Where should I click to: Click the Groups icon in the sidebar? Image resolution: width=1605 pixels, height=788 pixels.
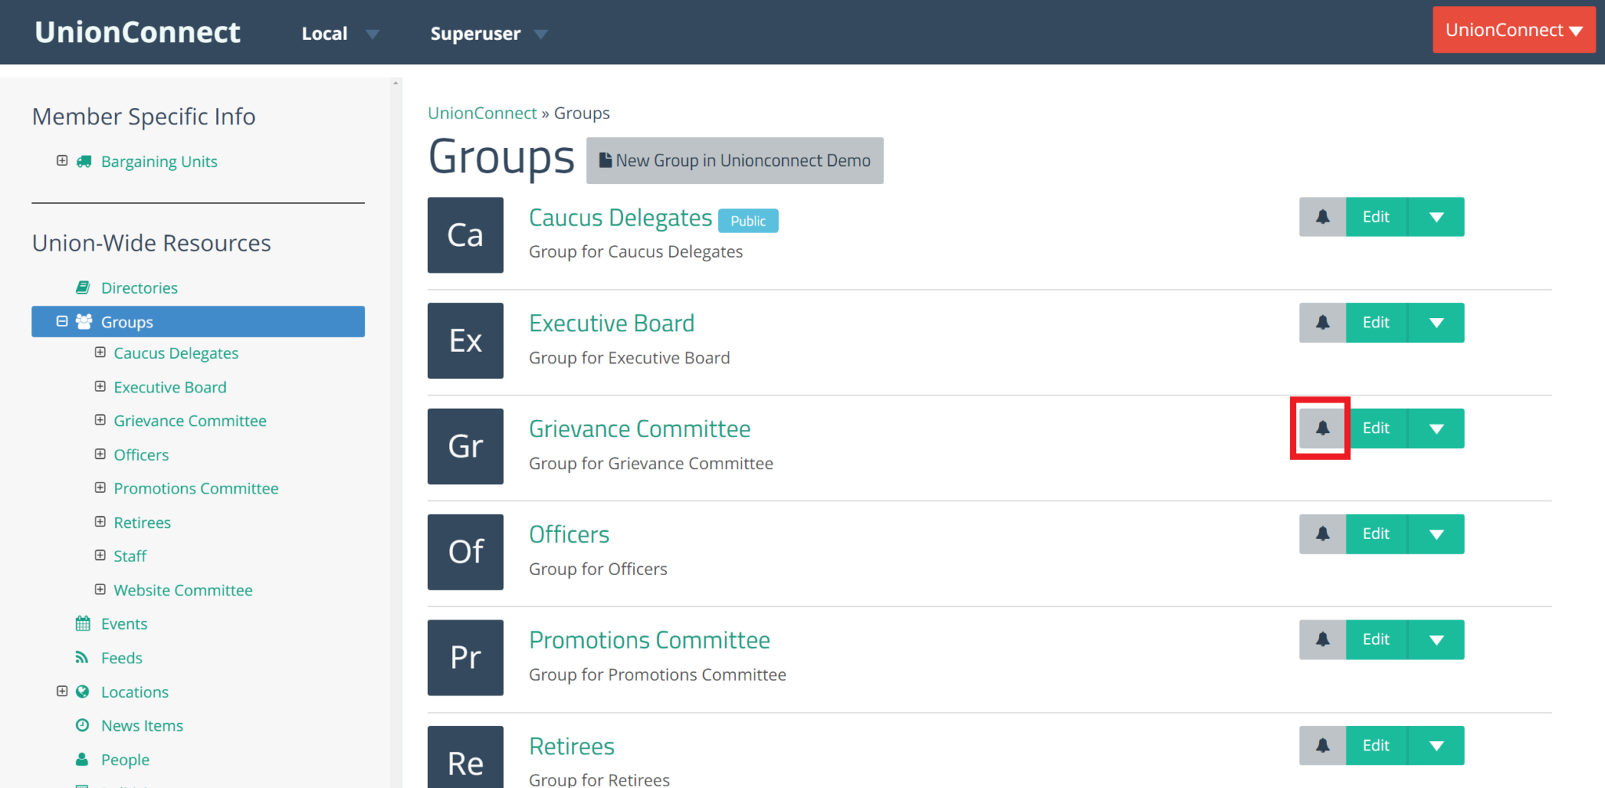click(83, 321)
